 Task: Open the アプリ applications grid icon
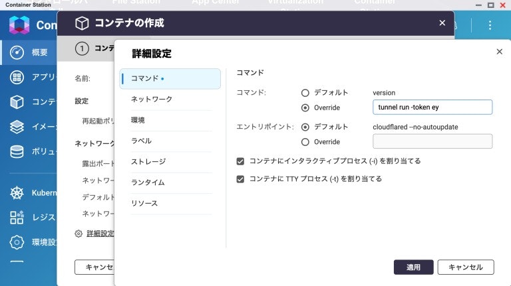coord(17,78)
